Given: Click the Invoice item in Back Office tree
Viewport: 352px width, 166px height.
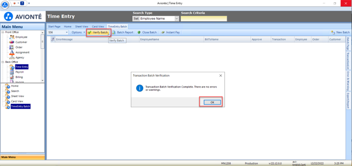Looking at the screenshot, I should tap(19, 82).
